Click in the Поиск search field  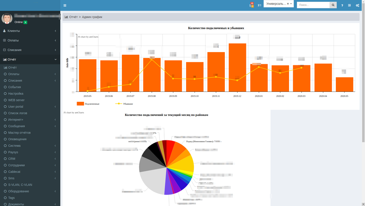tap(313, 5)
